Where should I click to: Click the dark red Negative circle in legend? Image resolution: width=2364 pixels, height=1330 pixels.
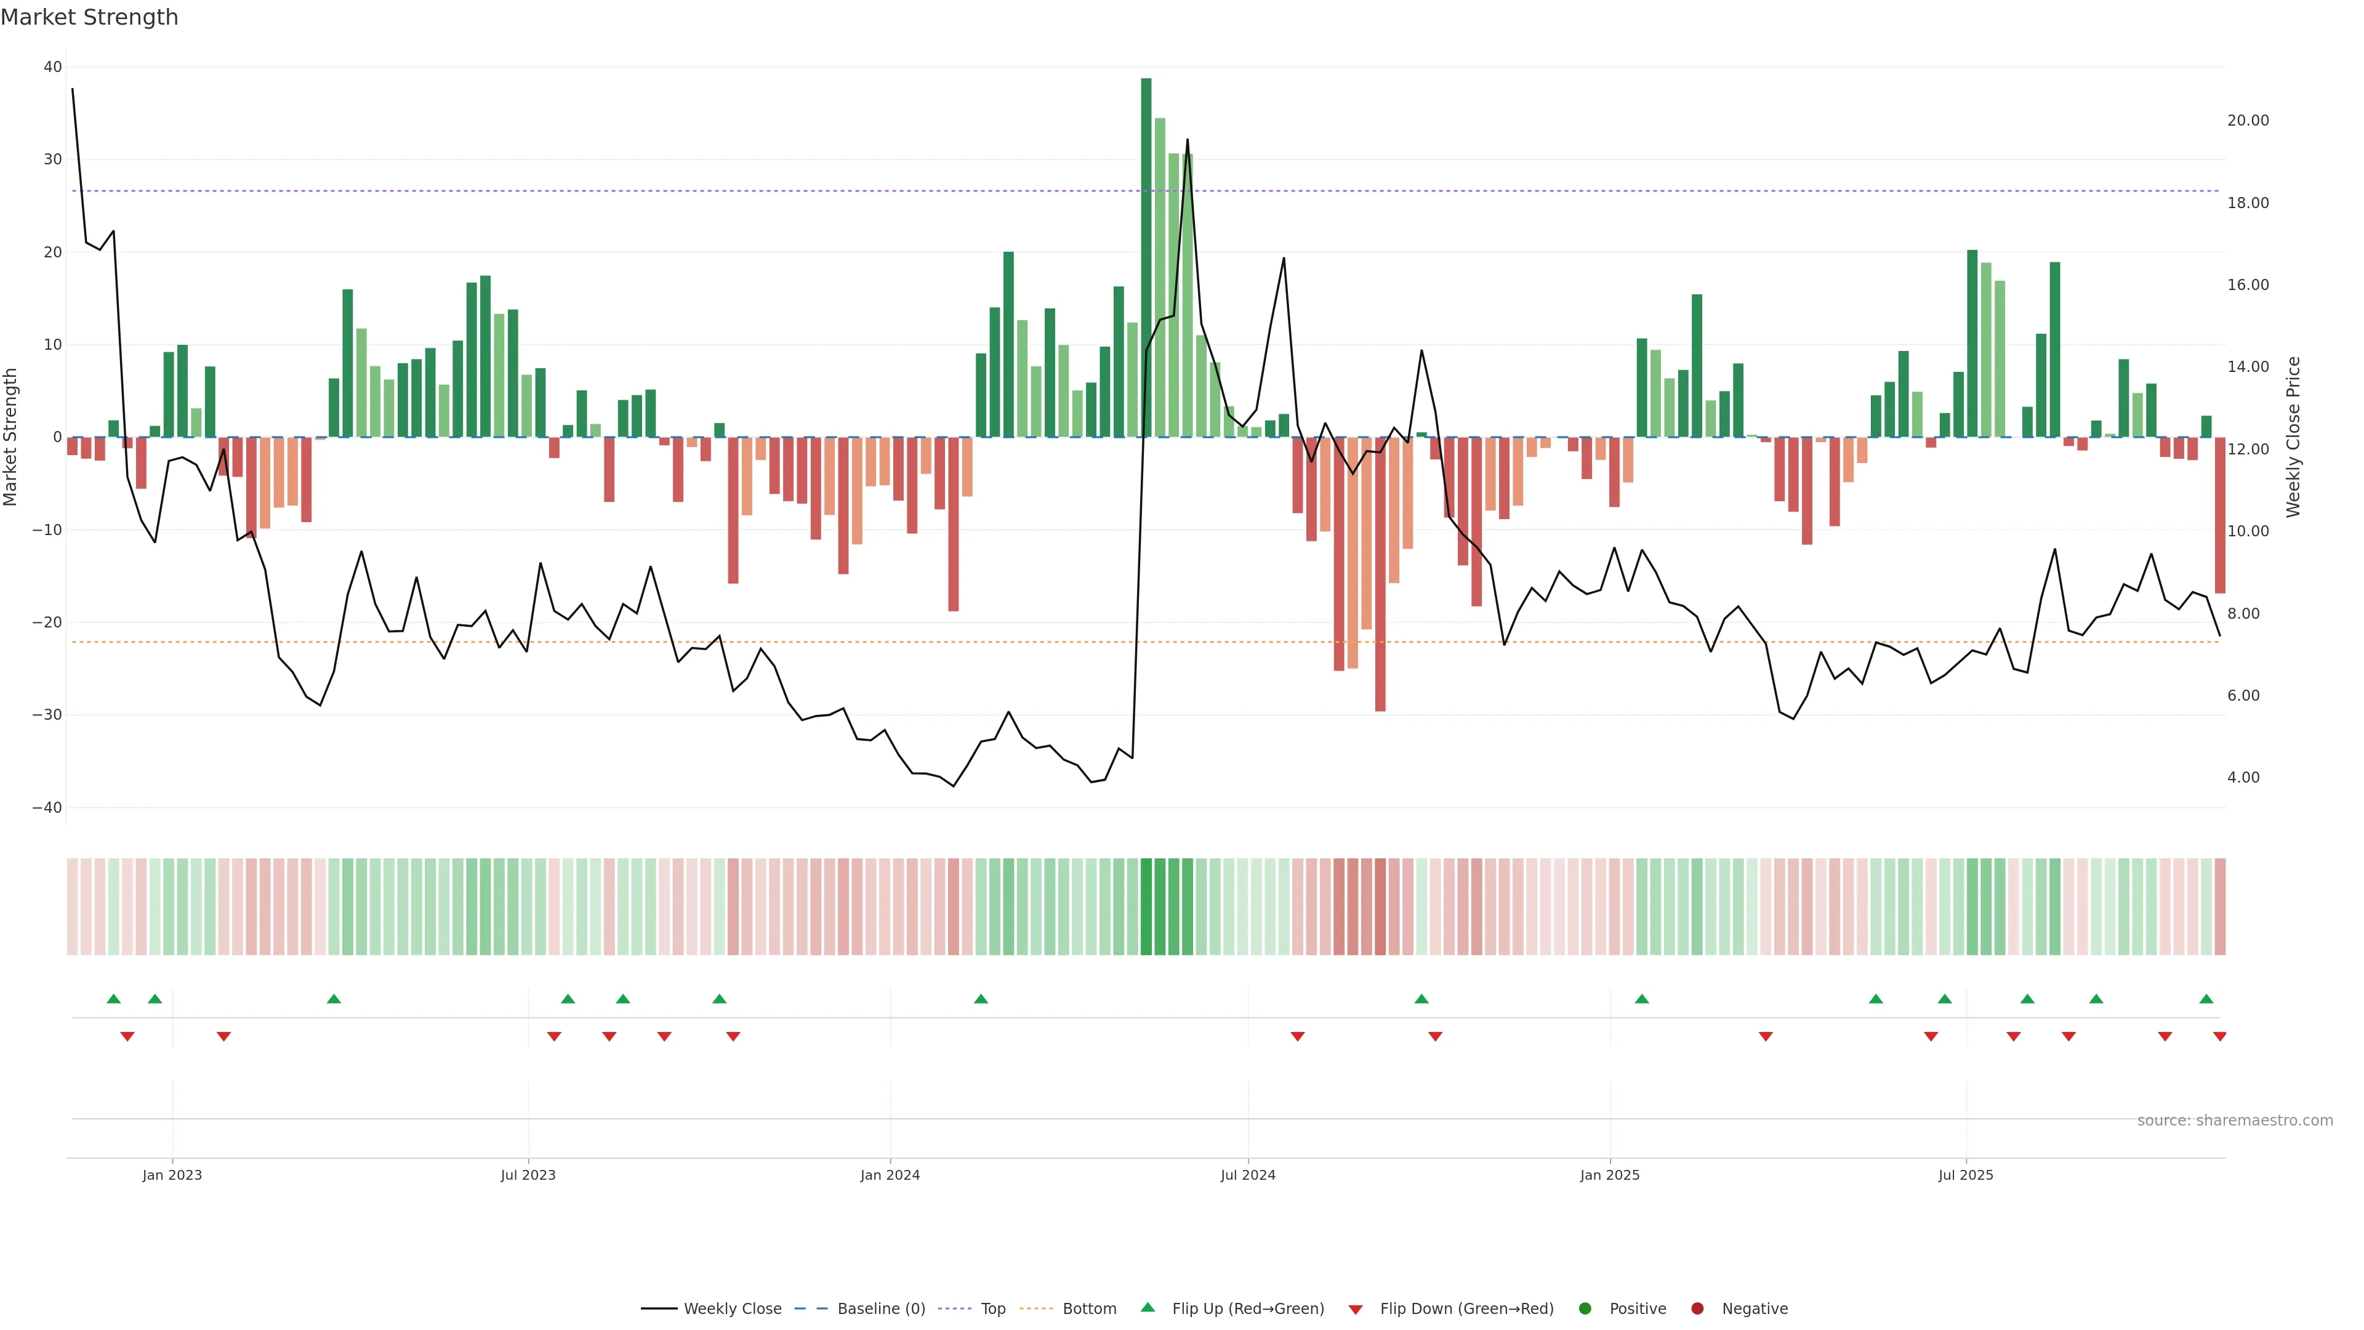pyautogui.click(x=1697, y=1309)
